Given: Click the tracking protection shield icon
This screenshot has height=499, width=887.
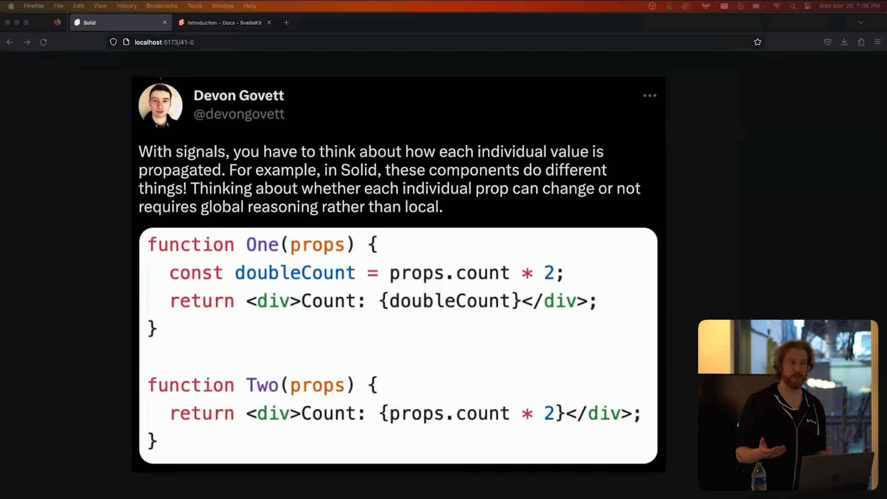Looking at the screenshot, I should [x=113, y=42].
